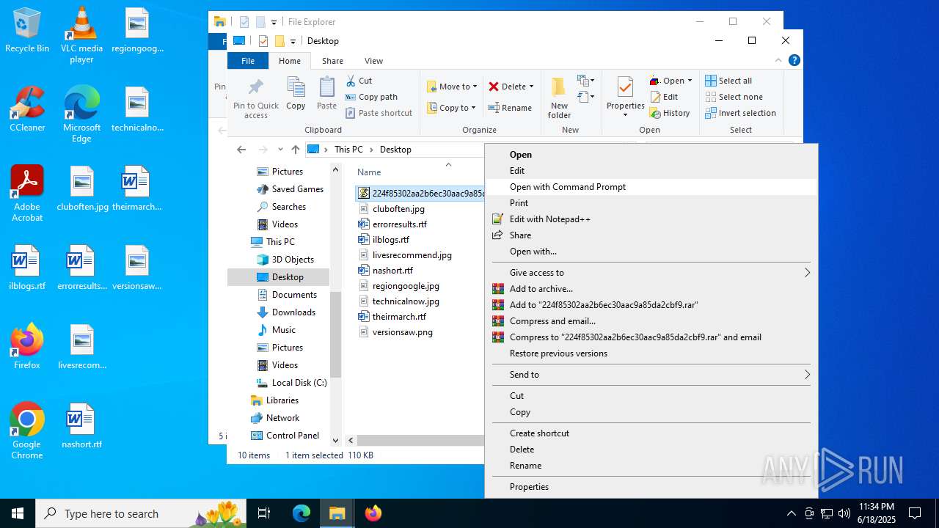Click the file list horizontal scrollbar
Screen dimensions: 939x528
point(421,441)
